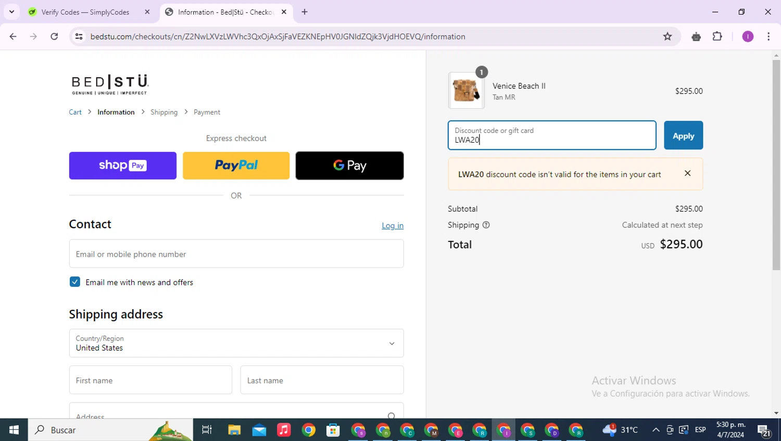
Task: Go back to Cart breadcrumb
Action: [x=75, y=112]
